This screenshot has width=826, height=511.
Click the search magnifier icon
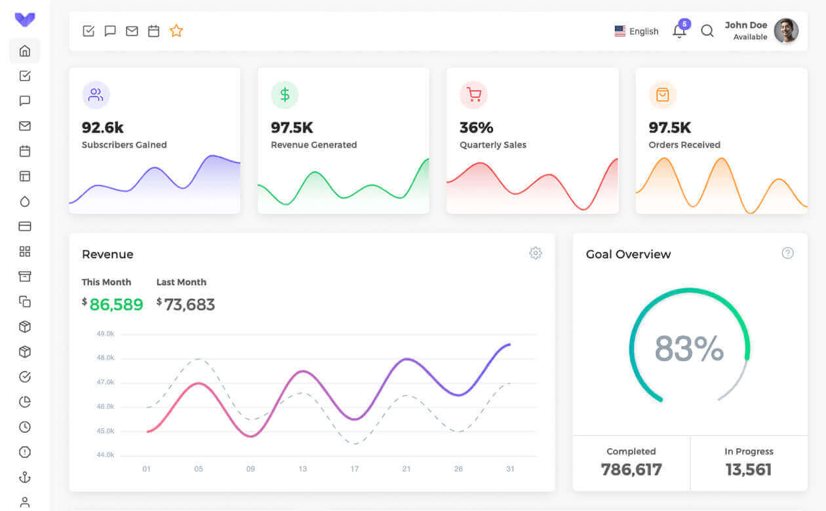pos(707,31)
